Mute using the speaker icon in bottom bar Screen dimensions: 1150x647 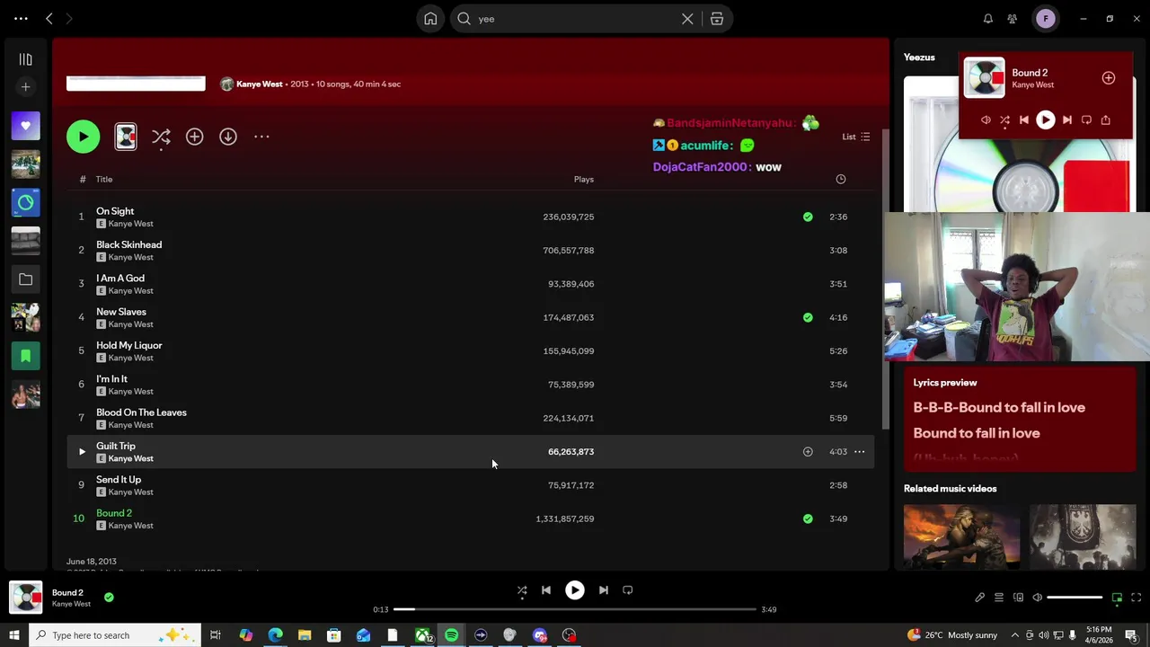1037,598
